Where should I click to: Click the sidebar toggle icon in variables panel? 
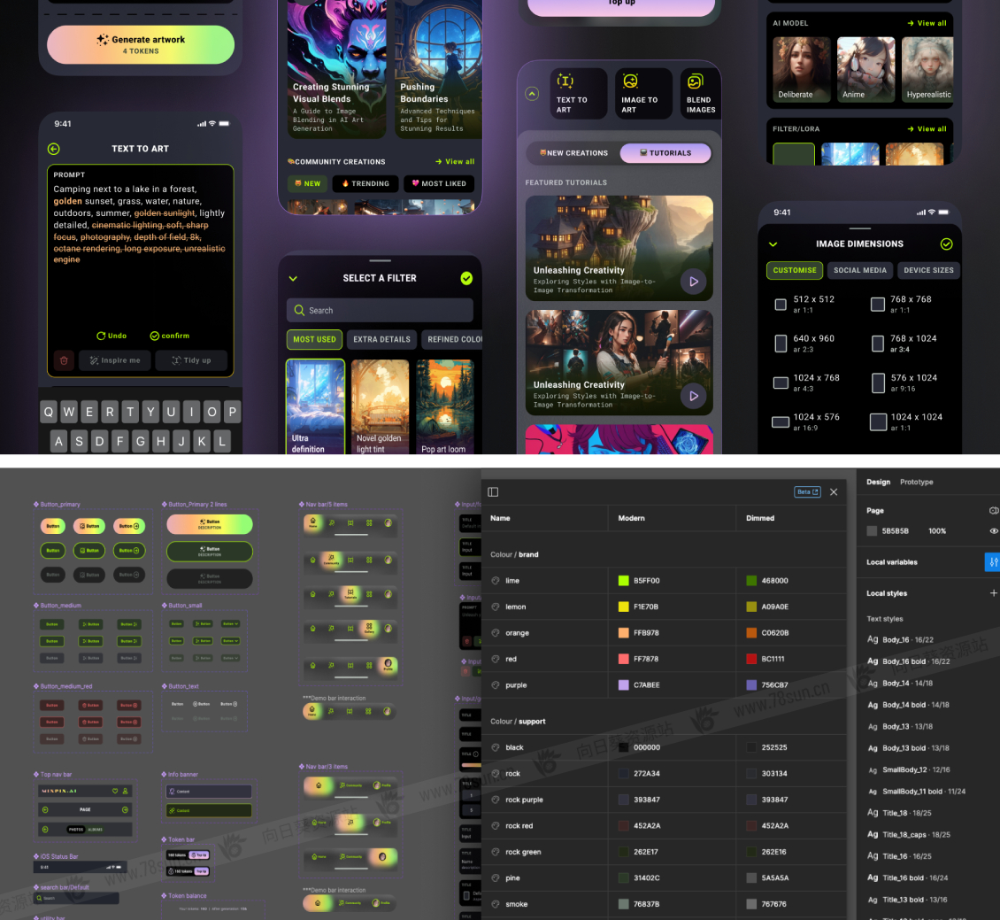point(493,492)
